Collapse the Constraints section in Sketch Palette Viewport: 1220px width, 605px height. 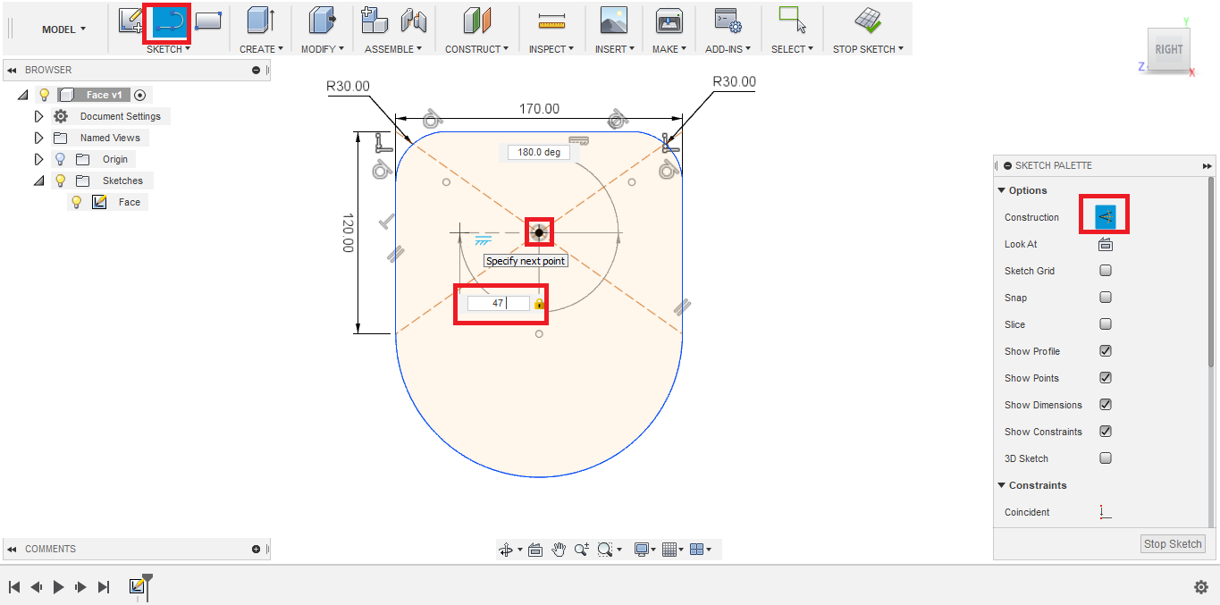(1002, 485)
